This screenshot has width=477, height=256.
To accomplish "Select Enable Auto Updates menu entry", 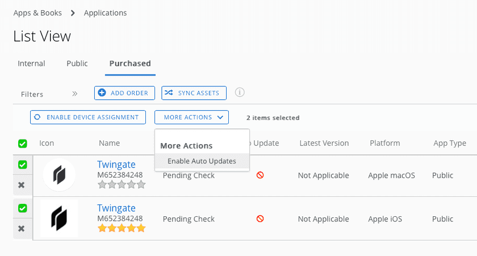I will pyautogui.click(x=202, y=161).
